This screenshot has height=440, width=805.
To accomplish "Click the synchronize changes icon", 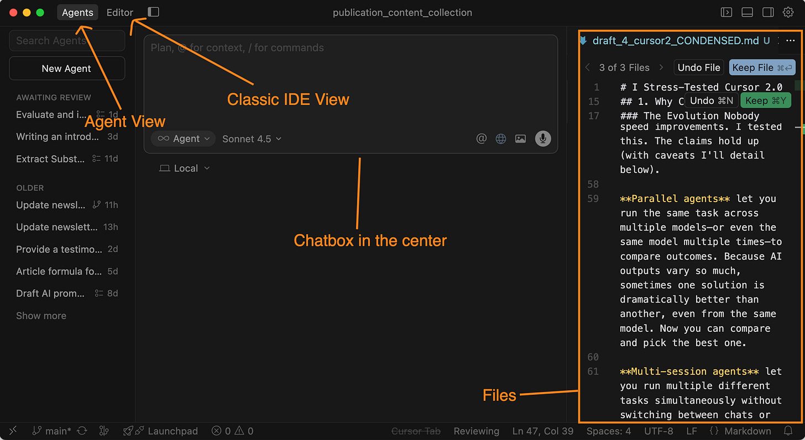I will pos(82,431).
